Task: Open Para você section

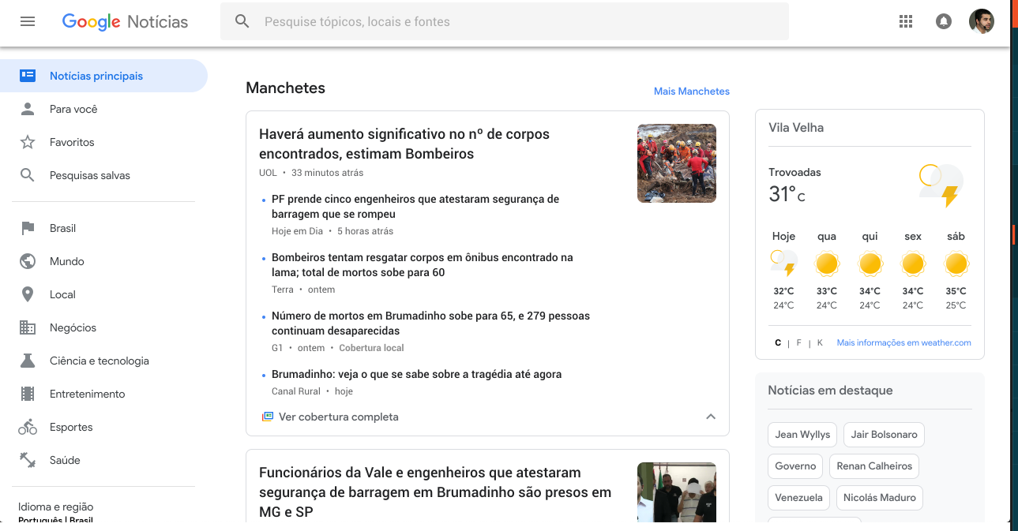Action: tap(73, 109)
